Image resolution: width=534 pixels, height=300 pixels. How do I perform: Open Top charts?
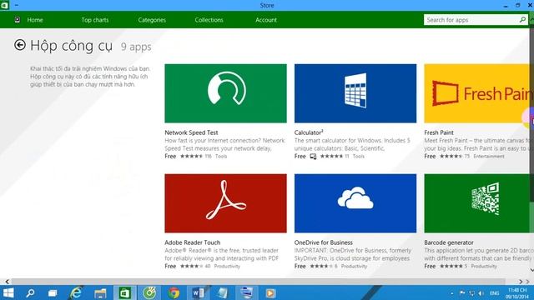pyautogui.click(x=94, y=20)
